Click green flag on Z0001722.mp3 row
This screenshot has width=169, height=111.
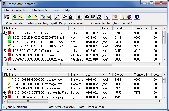click(x=9, y=37)
